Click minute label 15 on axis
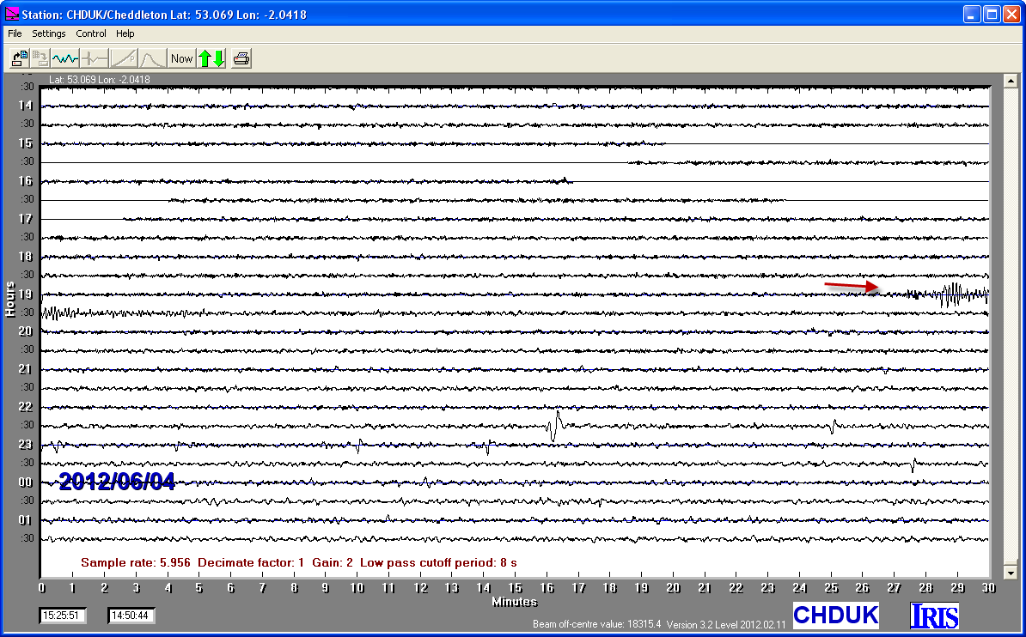Screen dimensions: 1026x637 tap(515, 588)
